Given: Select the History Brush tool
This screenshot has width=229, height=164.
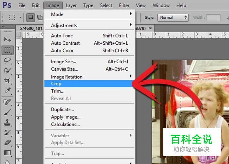Looking at the screenshot, I should tap(7, 133).
